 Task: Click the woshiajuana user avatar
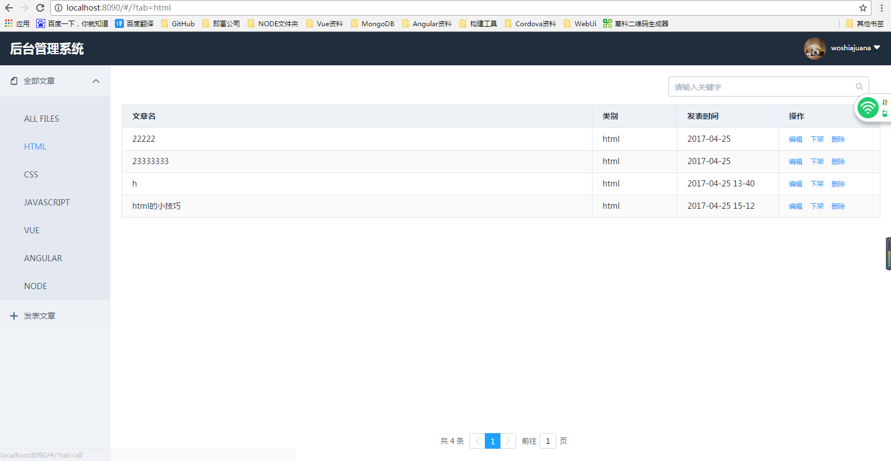tap(815, 49)
